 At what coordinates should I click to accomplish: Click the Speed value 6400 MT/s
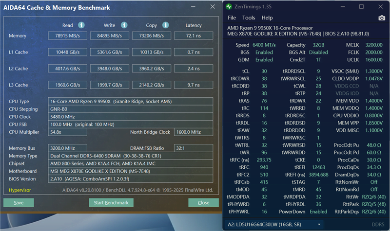264,45
